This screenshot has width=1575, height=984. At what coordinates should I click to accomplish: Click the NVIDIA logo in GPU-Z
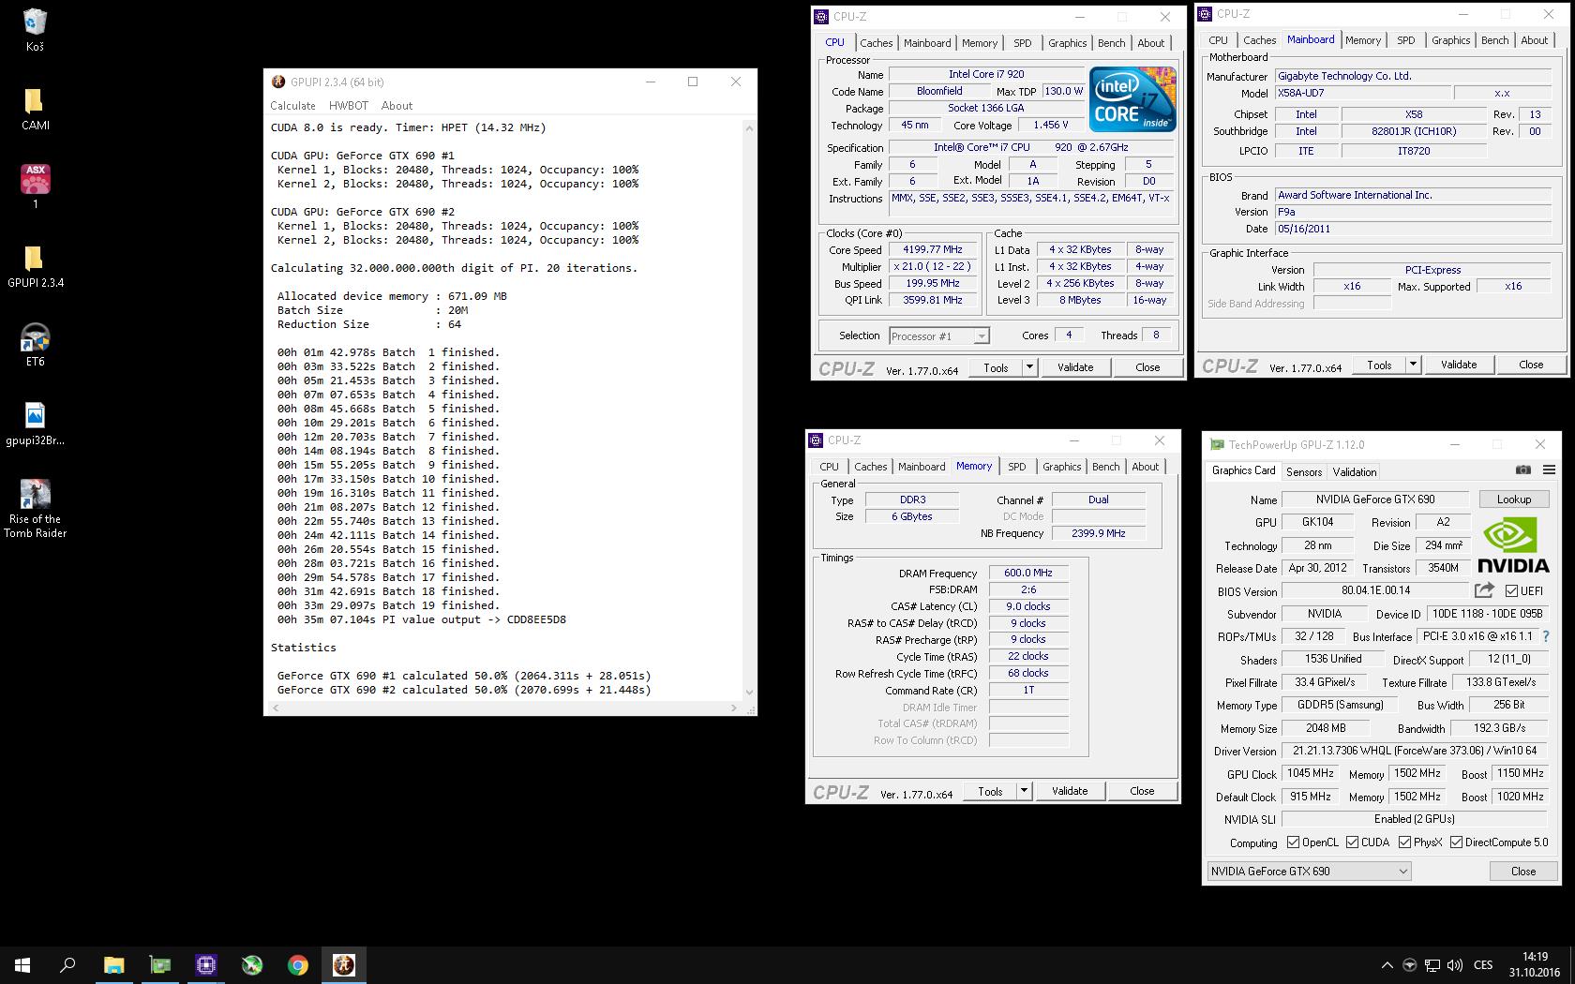click(1513, 544)
